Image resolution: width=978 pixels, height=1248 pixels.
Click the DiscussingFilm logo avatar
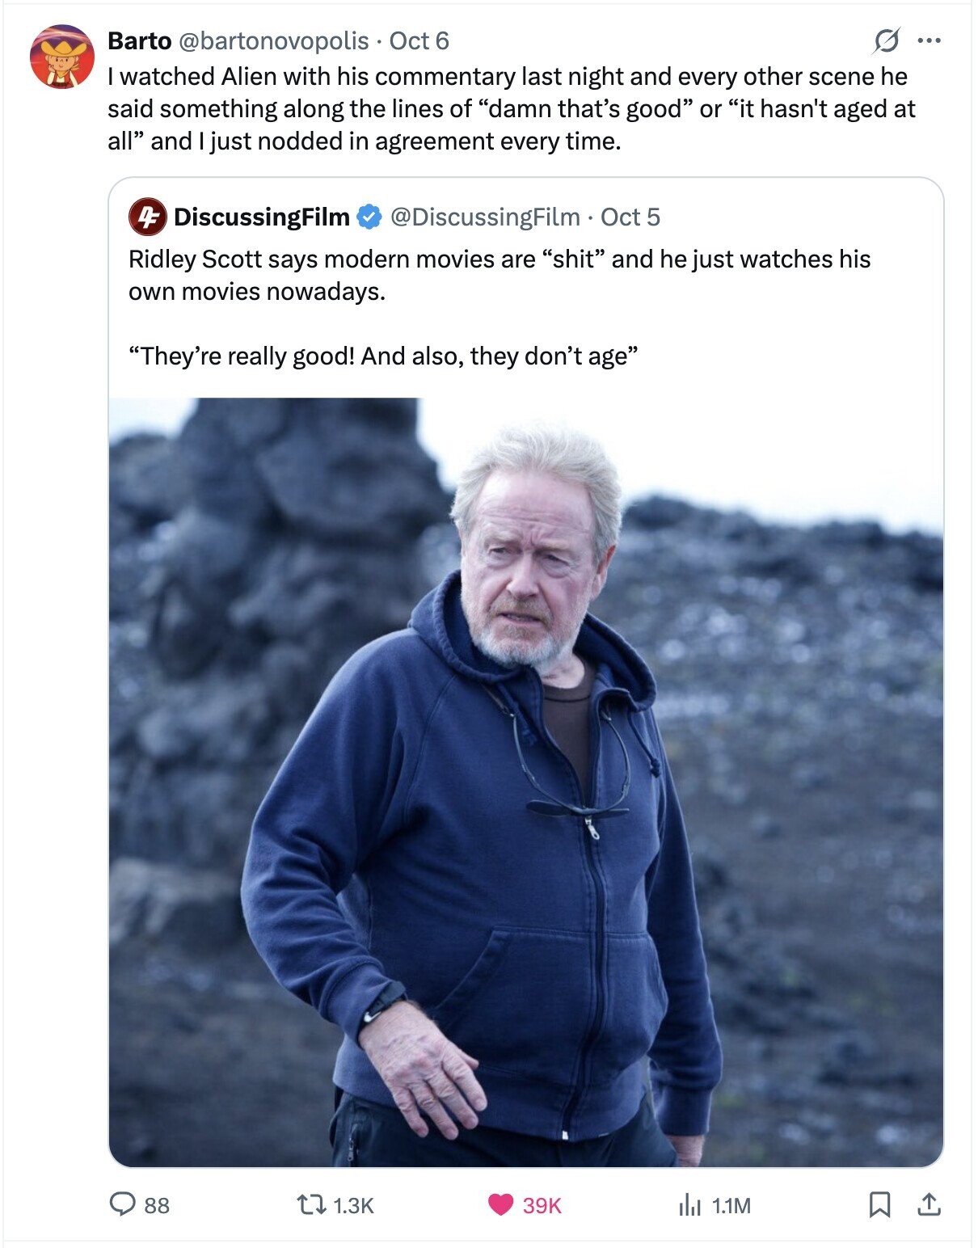click(147, 217)
